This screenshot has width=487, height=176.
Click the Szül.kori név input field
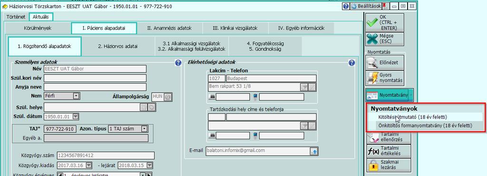pos(95,78)
